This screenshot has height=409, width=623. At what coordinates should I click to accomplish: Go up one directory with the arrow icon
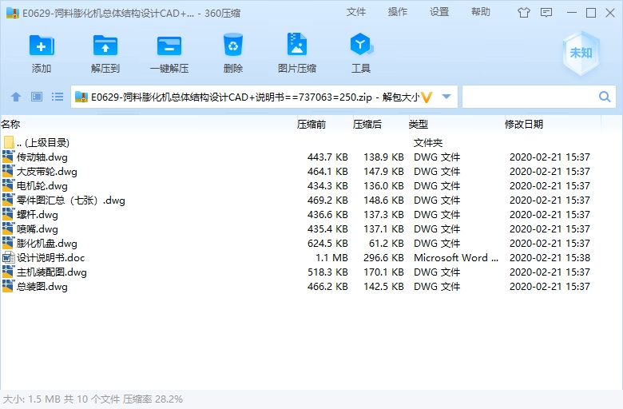[16, 97]
